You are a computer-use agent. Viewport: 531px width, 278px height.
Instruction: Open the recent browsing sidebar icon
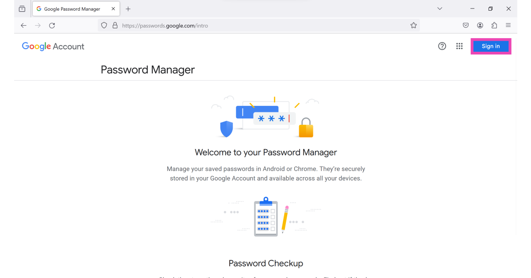pos(22,9)
